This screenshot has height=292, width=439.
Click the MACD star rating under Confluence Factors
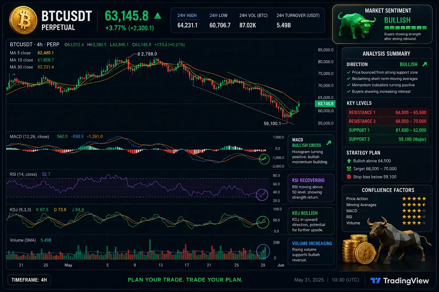(414, 211)
